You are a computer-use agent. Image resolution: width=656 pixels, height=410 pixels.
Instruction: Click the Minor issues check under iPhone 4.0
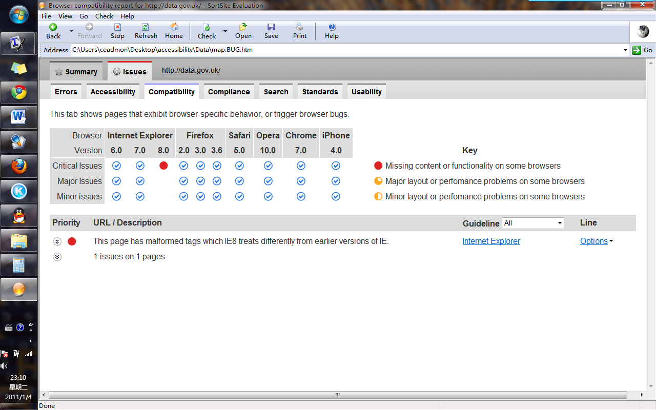(x=336, y=196)
